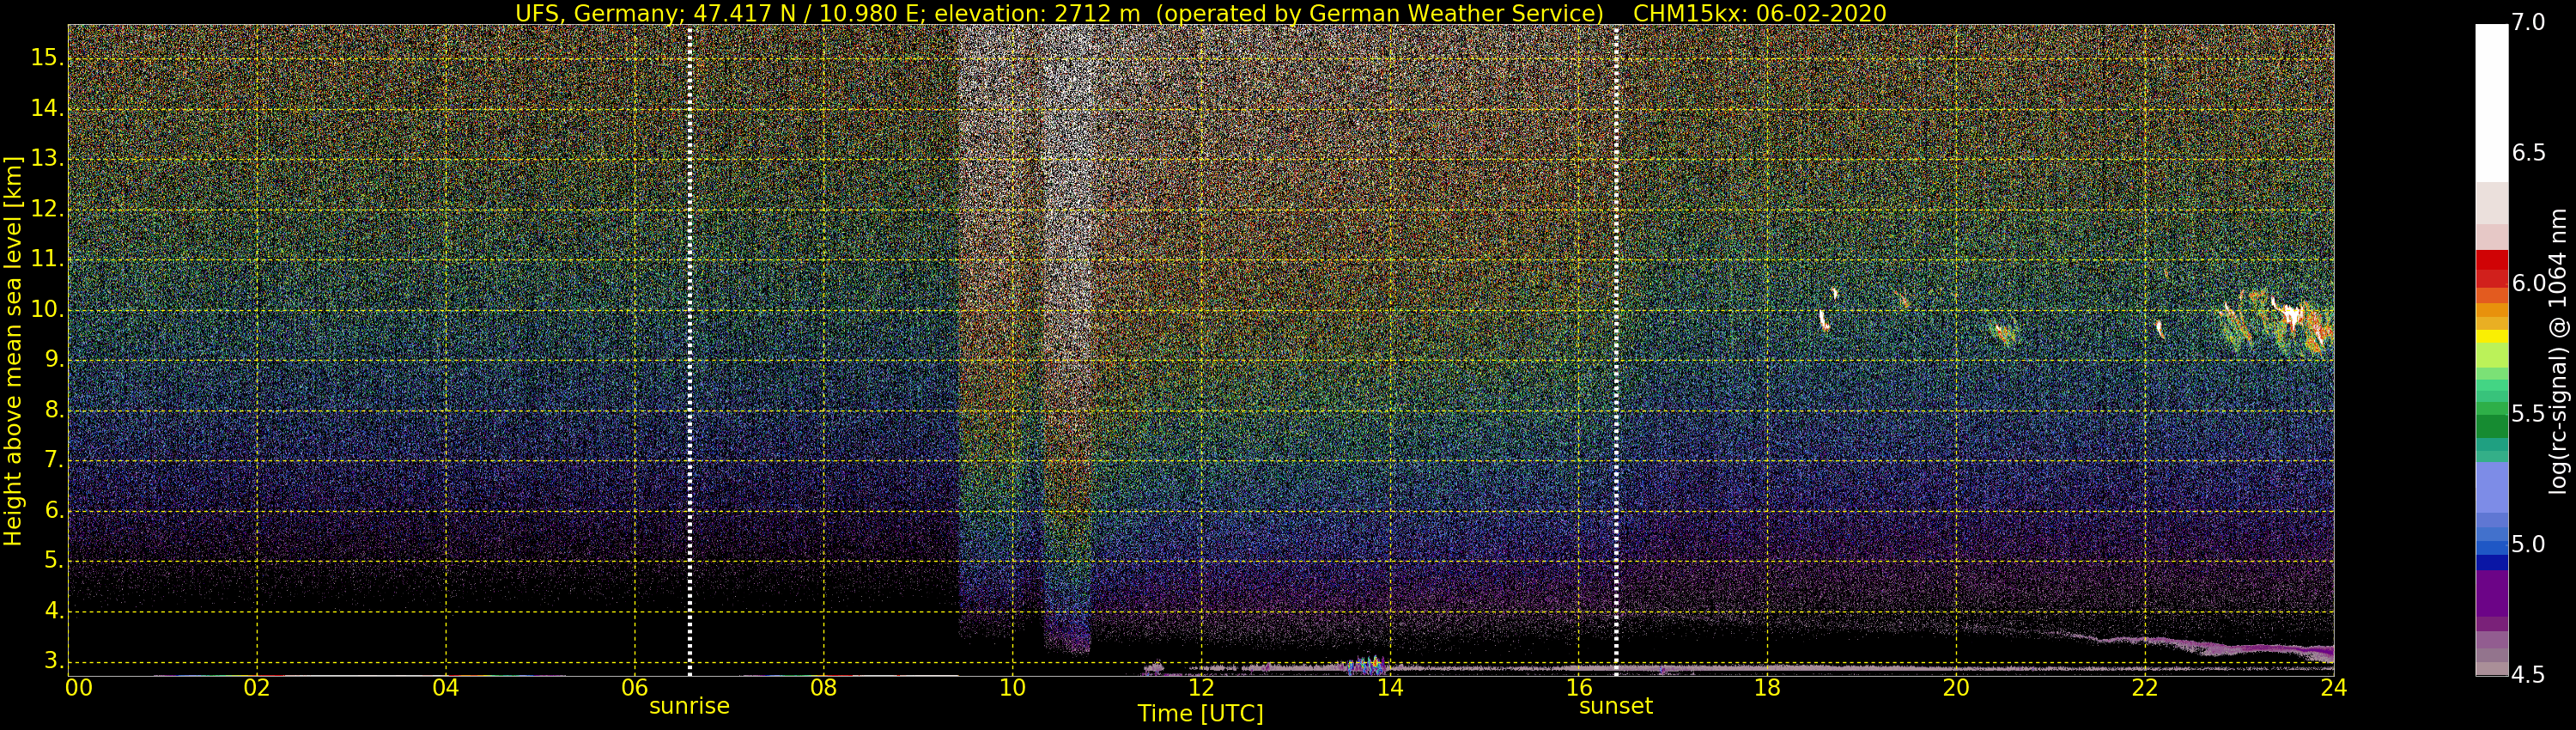Image resolution: width=2576 pixels, height=730 pixels.
Task: Click the '06' time axis tick label
Action: pos(634,688)
